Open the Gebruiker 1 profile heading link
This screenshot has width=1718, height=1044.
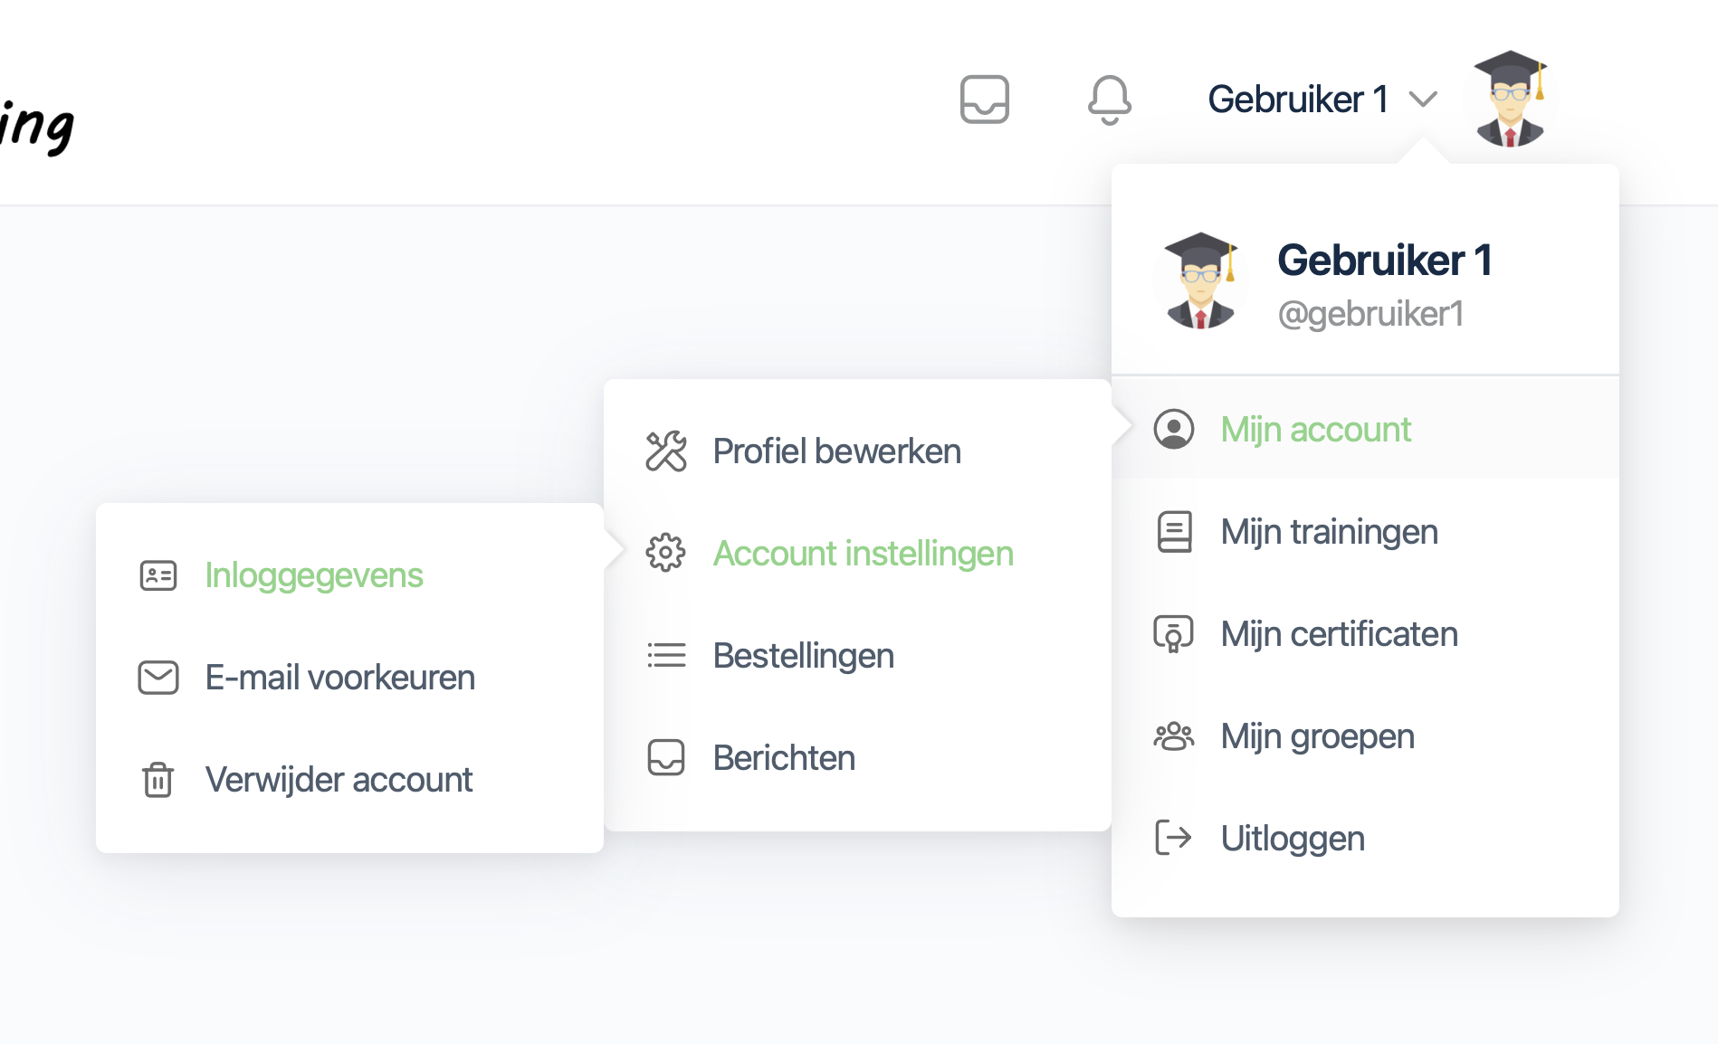(x=1385, y=261)
